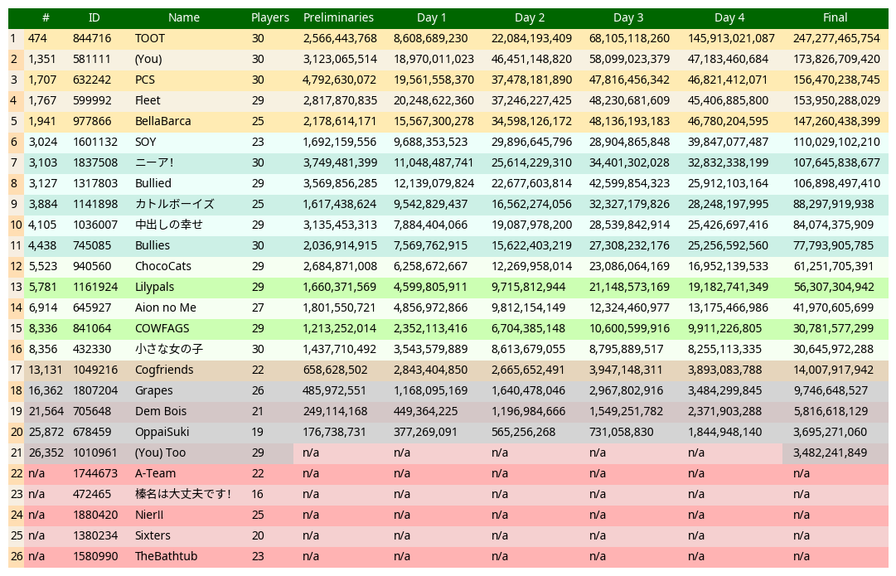896x576 pixels.
Task: Click the Players column header
Action: (x=269, y=17)
